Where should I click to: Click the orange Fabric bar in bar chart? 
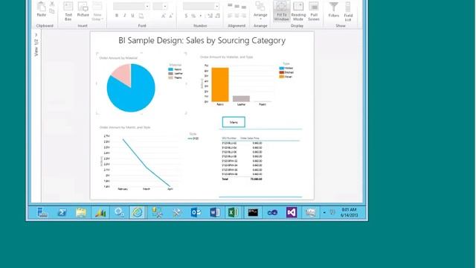point(220,85)
